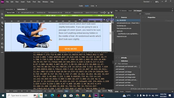Viewport: 174px width, 98px height.
Task: Switch to the Insert panel tab
Action: (x=130, y=11)
